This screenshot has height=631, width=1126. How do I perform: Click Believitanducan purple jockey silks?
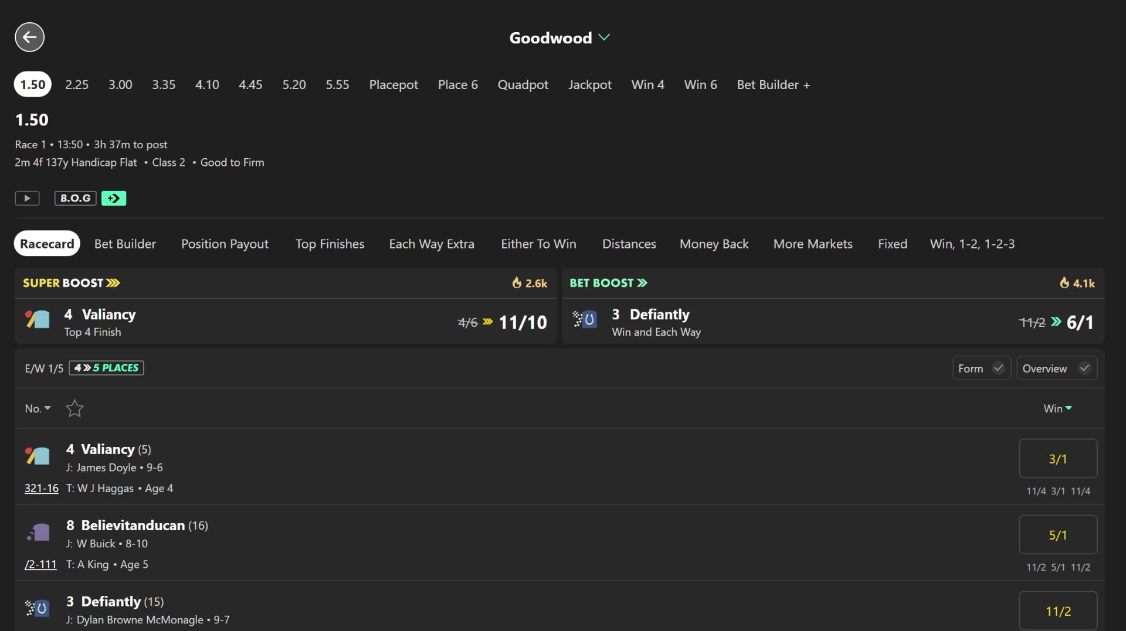38,532
